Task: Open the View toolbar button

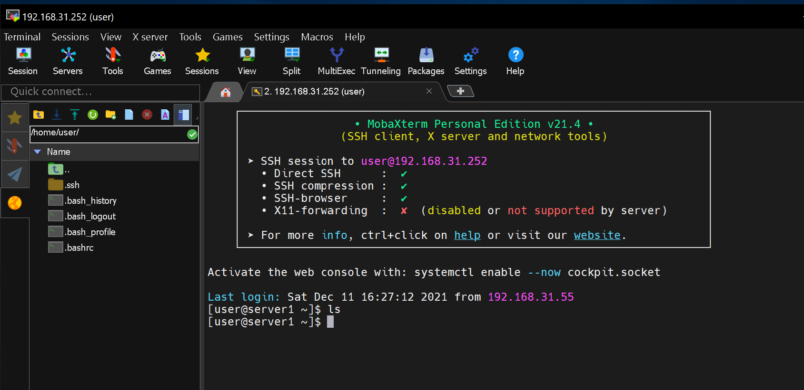Action: [247, 61]
